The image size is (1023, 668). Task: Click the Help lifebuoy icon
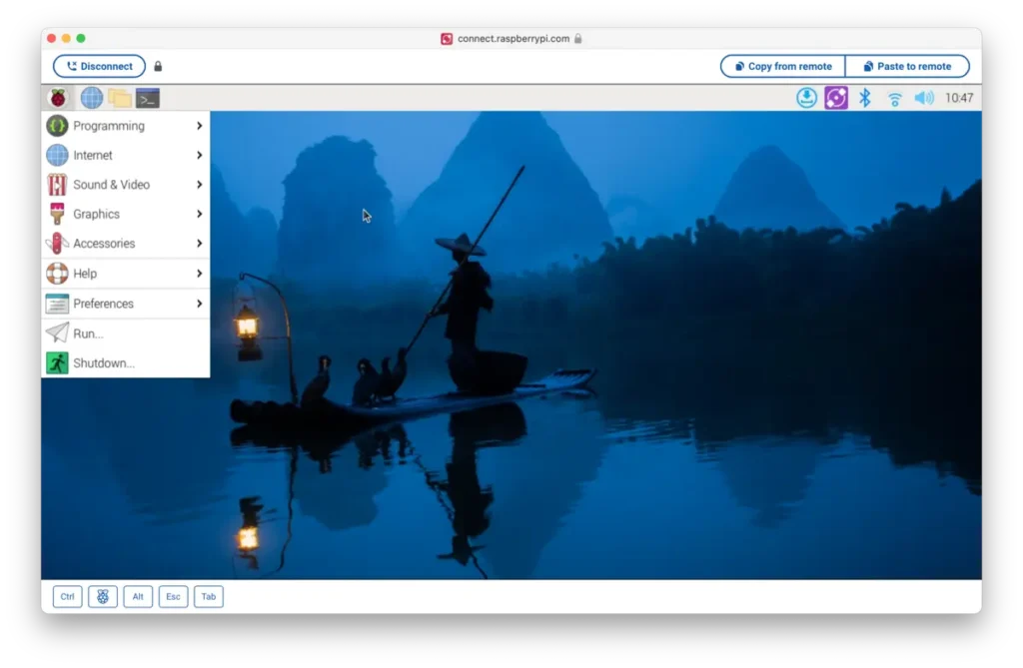(x=57, y=274)
